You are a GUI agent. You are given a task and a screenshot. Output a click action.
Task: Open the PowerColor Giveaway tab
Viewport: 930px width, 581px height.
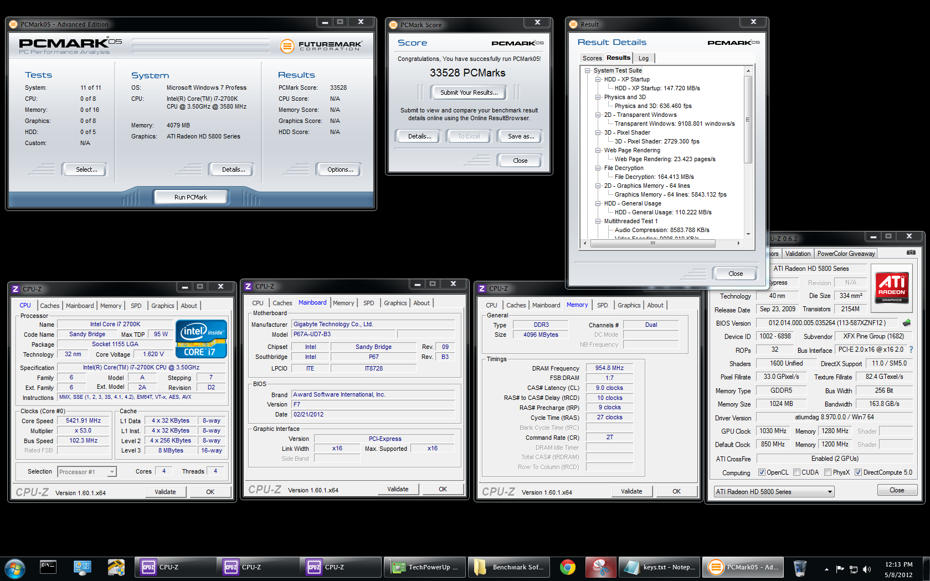pyautogui.click(x=846, y=254)
